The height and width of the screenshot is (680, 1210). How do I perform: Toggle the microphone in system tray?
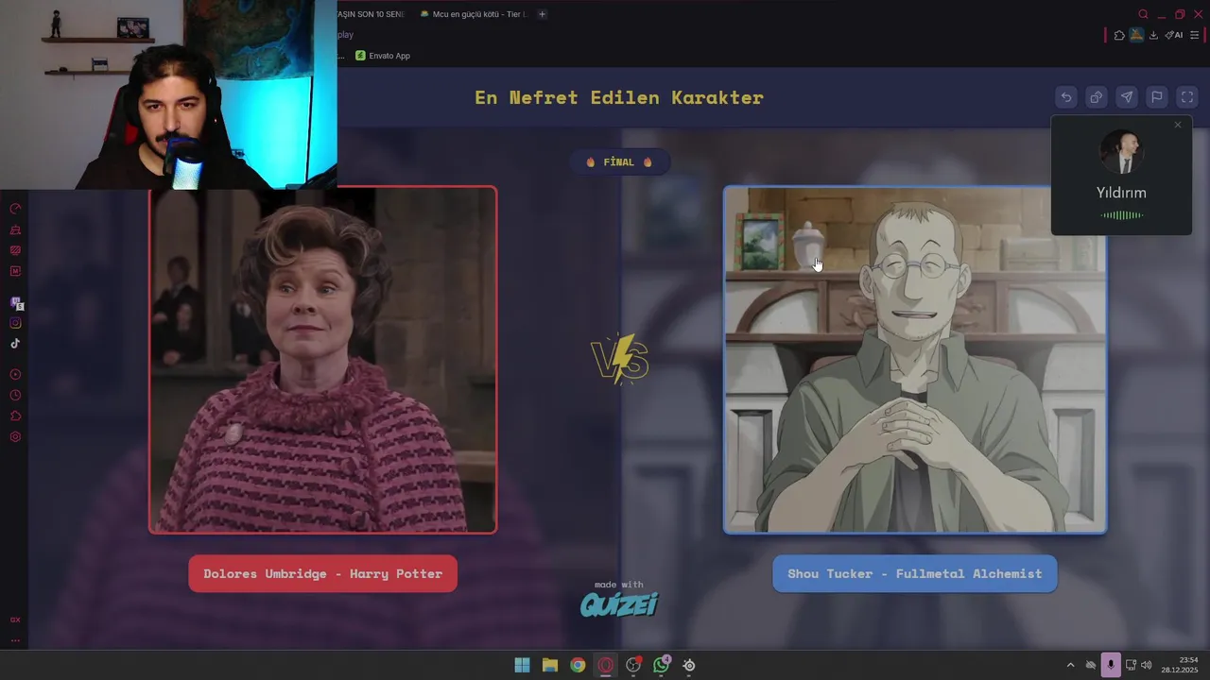click(1111, 665)
